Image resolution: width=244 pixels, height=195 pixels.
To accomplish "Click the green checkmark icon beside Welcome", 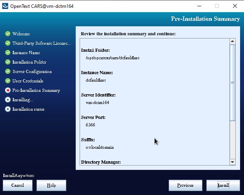I will pyautogui.click(x=7, y=34).
